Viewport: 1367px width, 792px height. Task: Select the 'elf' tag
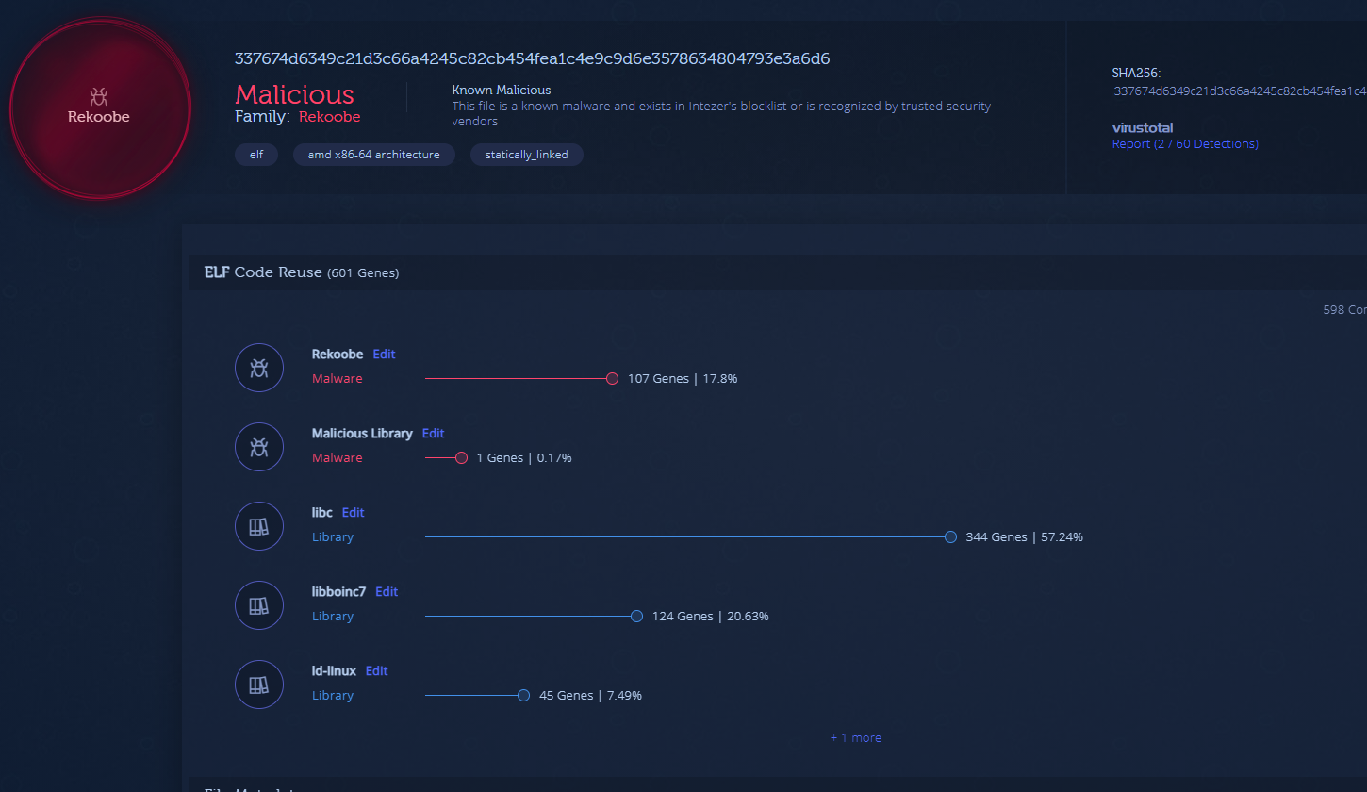256,155
